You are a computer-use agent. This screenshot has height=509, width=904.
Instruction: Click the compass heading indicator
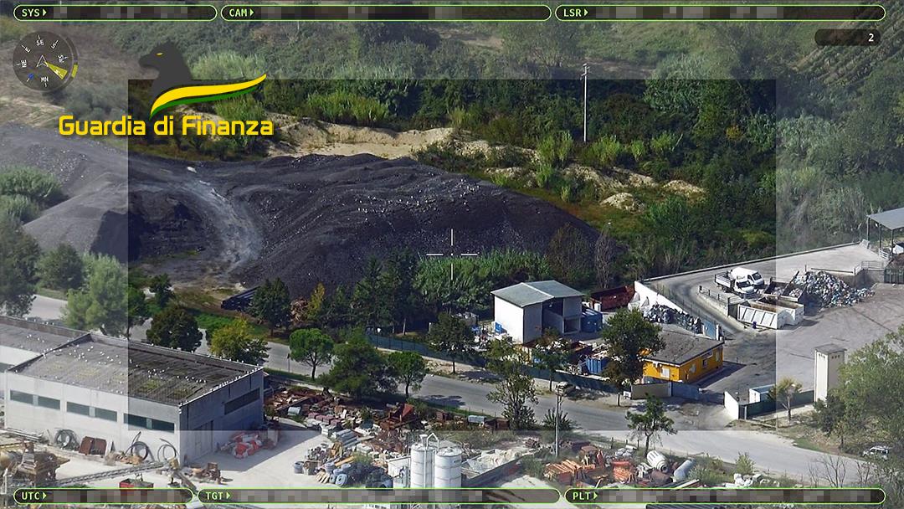pyautogui.click(x=43, y=61)
